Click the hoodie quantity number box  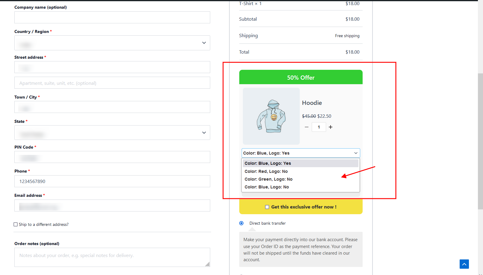(319, 127)
